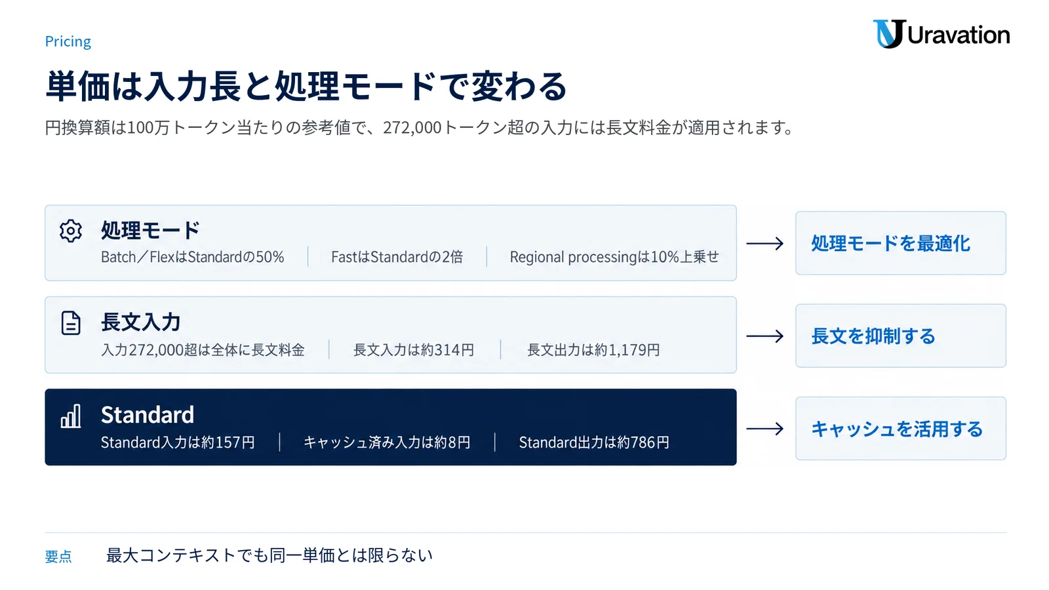Click the Pricing label
1049x590 pixels.
(68, 41)
